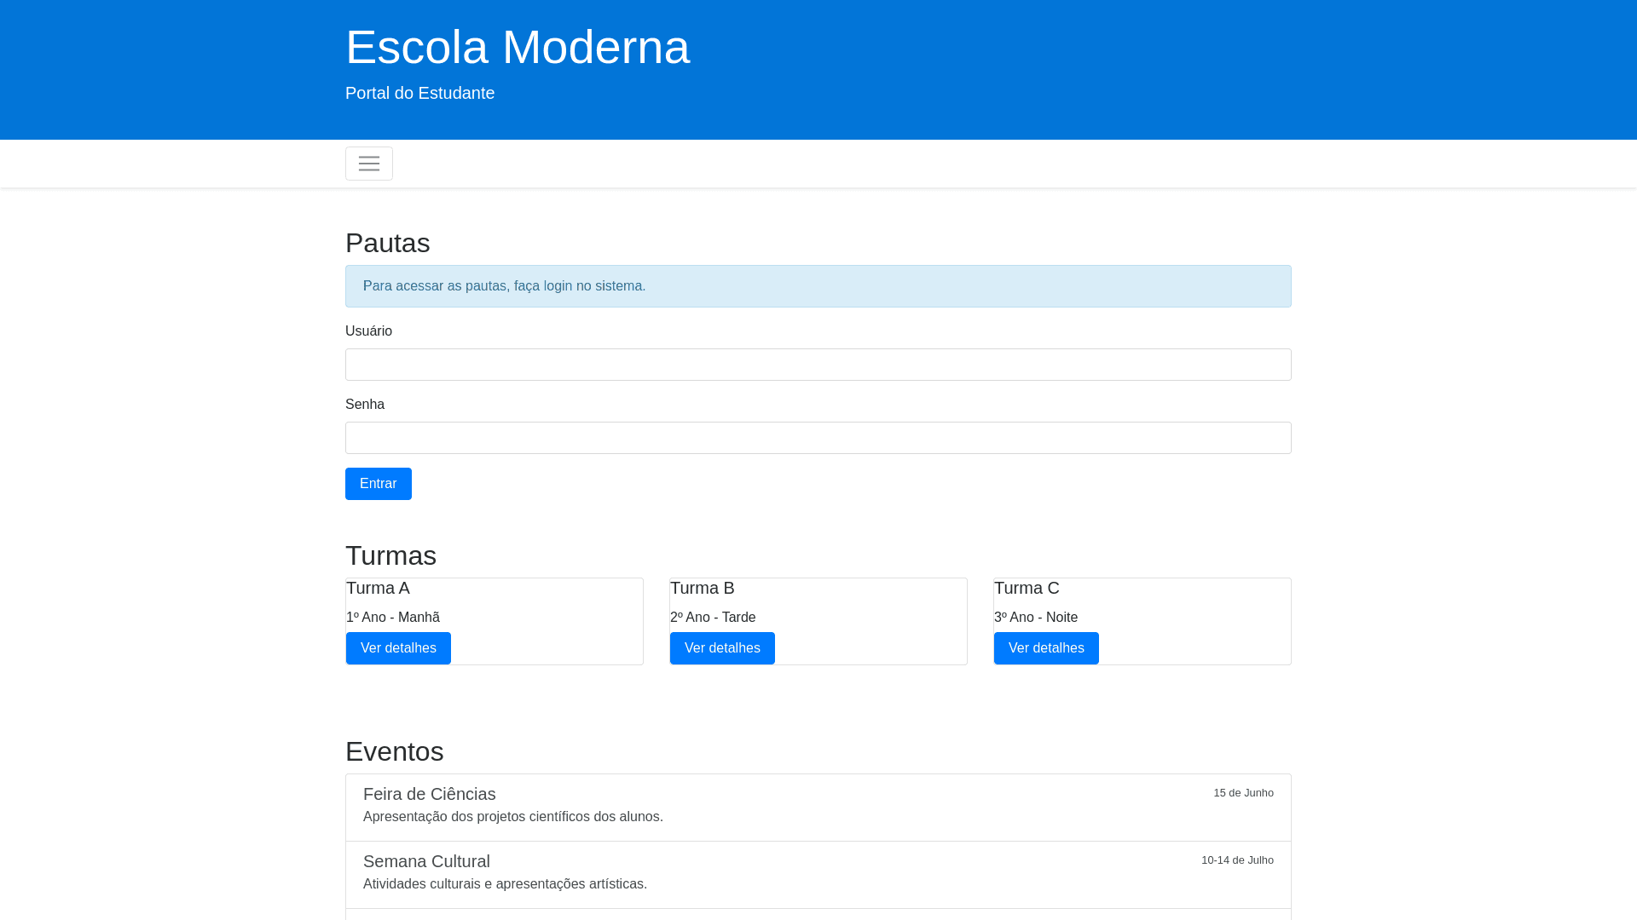Viewport: 1637px width, 920px height.
Task: Click the 3º Ano - Noite description
Action: click(x=1036, y=618)
